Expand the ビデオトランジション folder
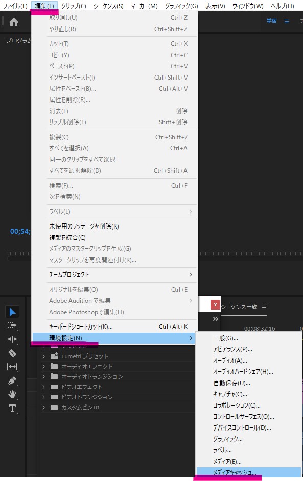This screenshot has height=481, width=303. [43, 397]
